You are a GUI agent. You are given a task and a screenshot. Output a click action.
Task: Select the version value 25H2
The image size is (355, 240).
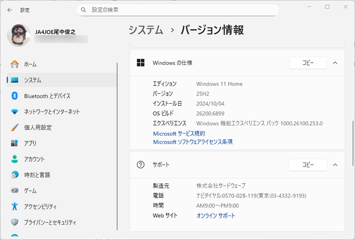202,94
